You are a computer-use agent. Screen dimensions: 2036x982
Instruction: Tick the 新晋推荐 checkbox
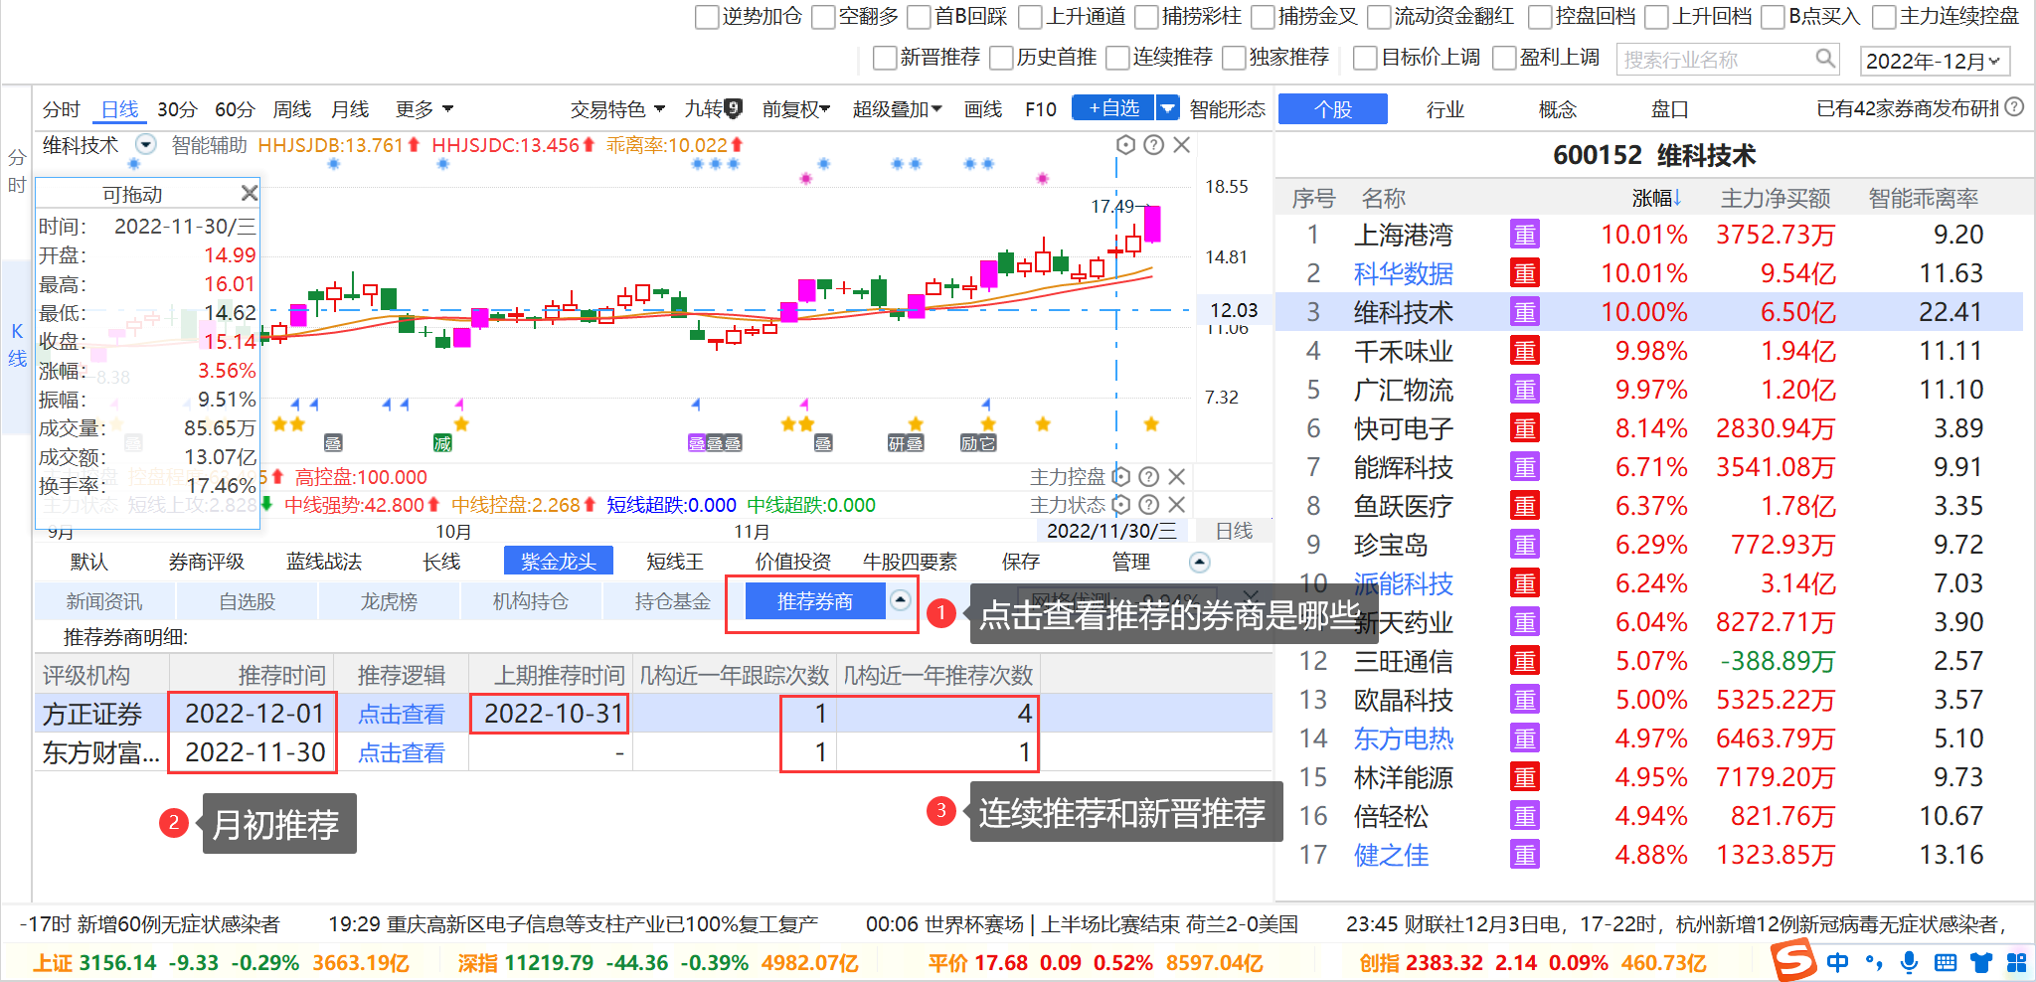885,58
